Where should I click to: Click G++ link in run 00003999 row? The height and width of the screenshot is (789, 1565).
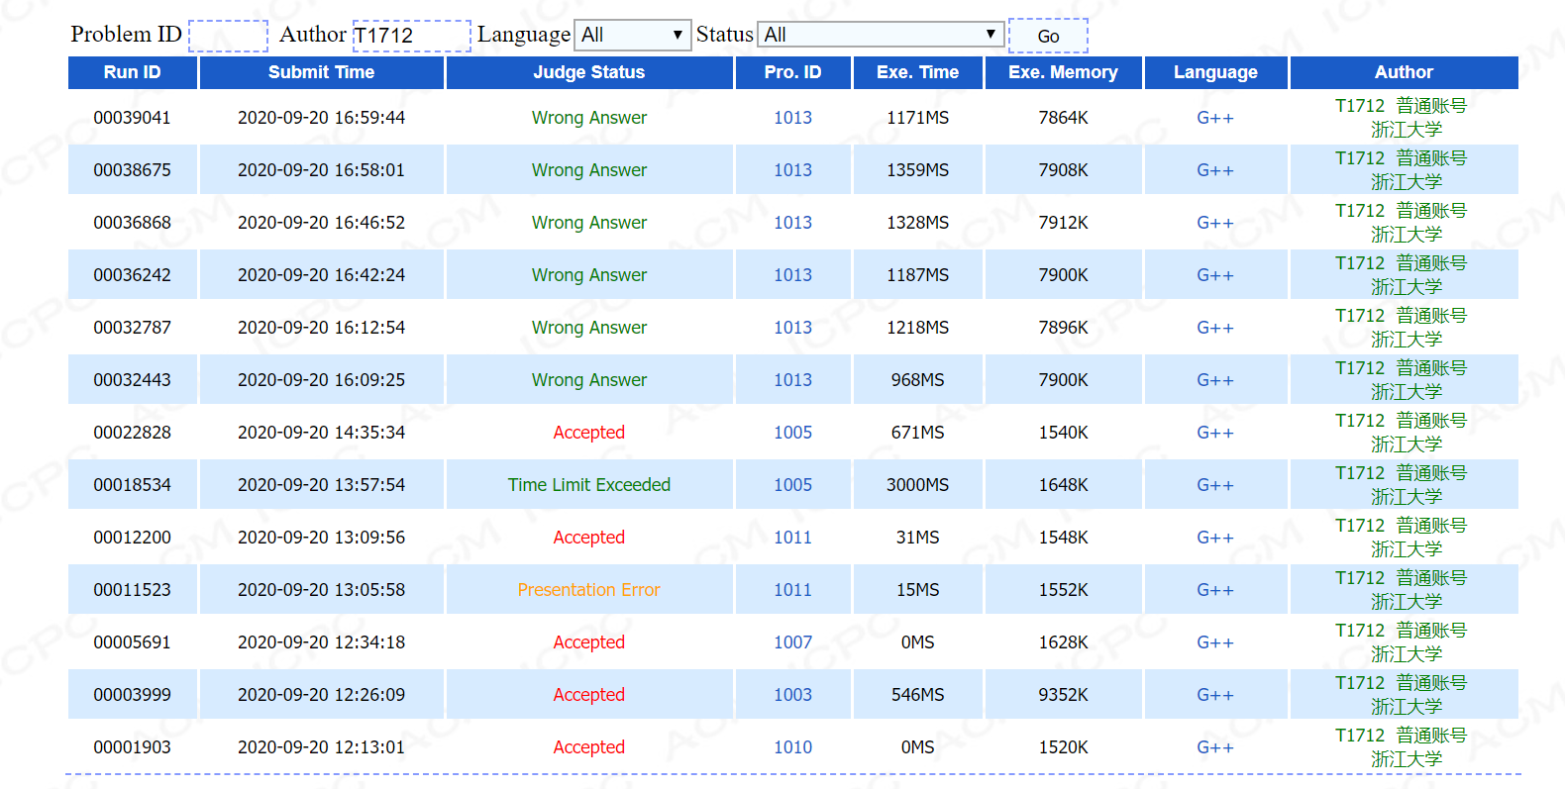(1214, 695)
